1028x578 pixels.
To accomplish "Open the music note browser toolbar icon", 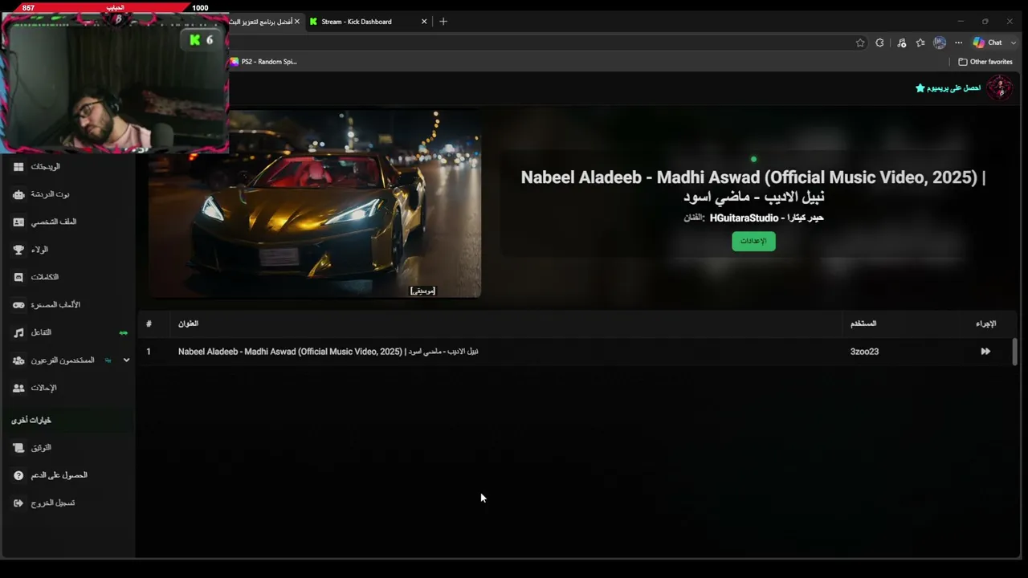I will [901, 43].
